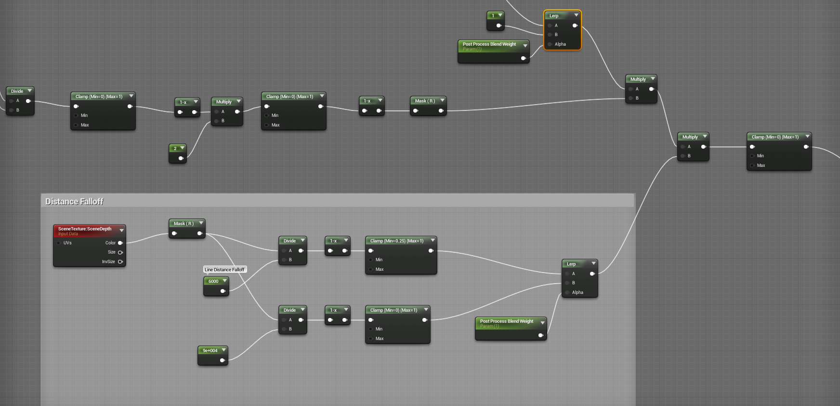Select the Distance Falloff comment title bar
Image resolution: width=840 pixels, height=406 pixels.
[x=338, y=201]
